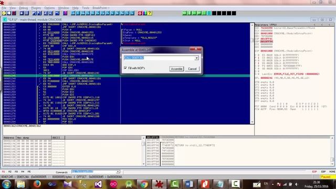336x189 pixels.
Task: Click disassembly pane scrollbar up arrow
Action: click(x=252, y=25)
